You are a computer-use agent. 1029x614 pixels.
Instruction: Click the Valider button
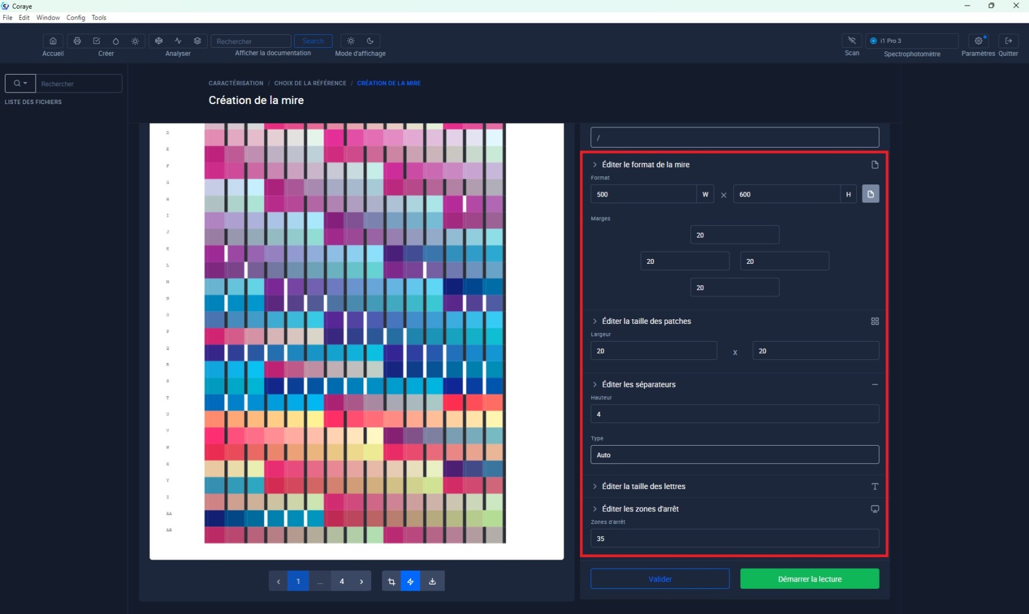[660, 579]
